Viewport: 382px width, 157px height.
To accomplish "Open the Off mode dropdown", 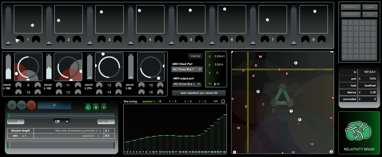I will tap(62, 121).
